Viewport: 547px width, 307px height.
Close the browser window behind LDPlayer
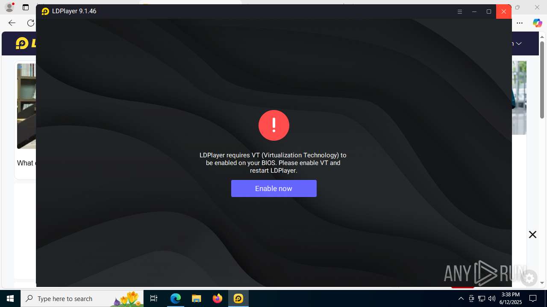(537, 7)
